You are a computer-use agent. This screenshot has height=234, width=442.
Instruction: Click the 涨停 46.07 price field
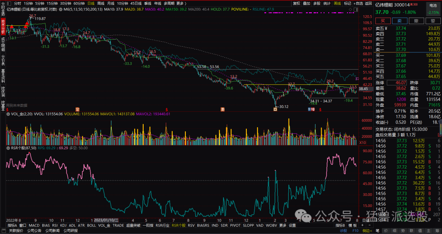coord(397,83)
